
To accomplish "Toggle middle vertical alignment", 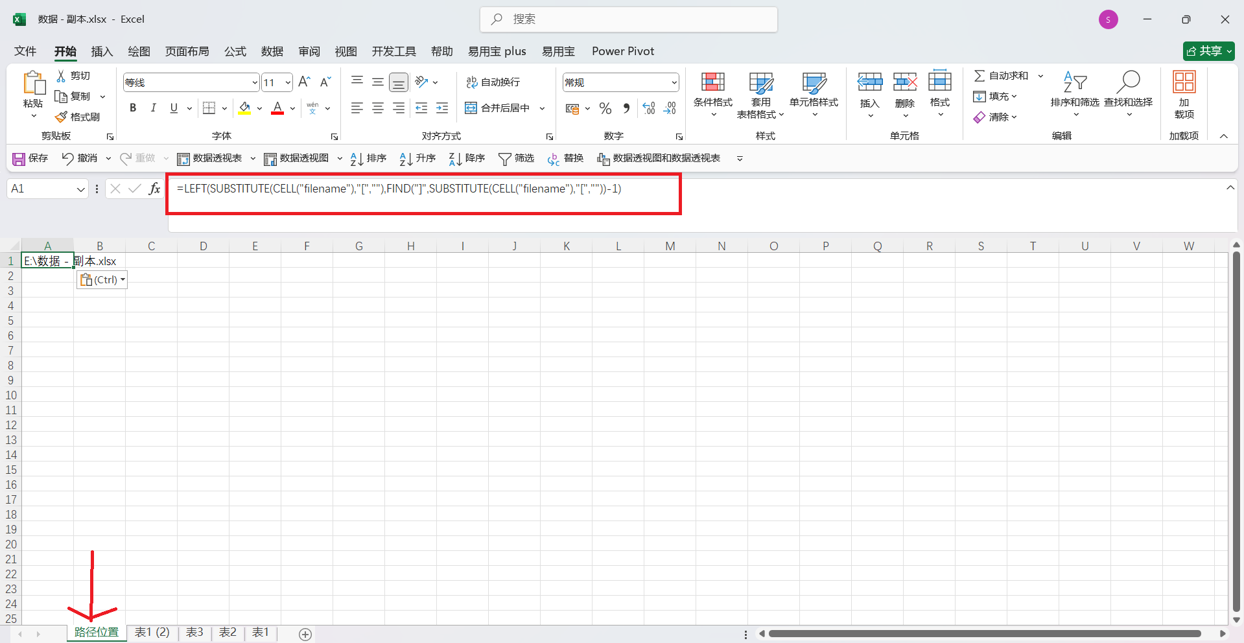I will point(378,82).
